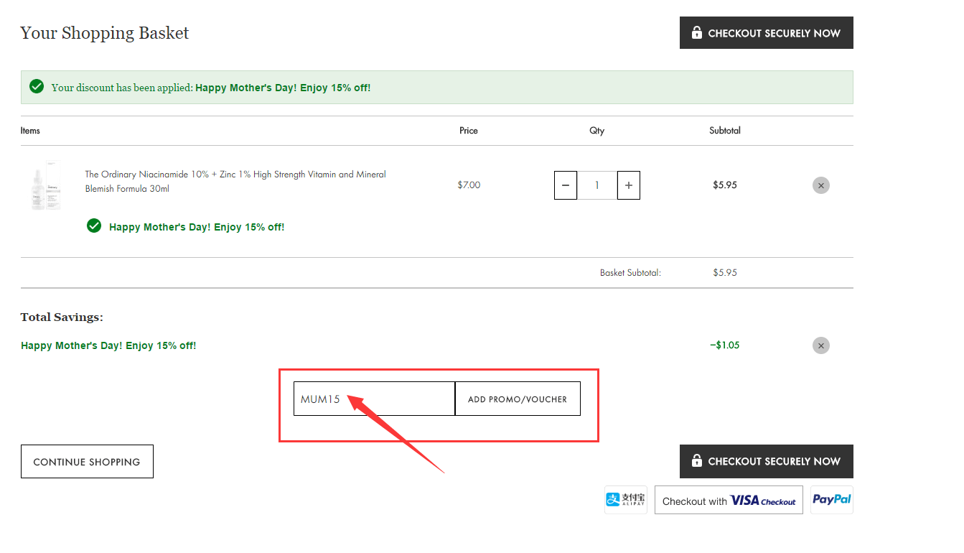
Task: Click the Subtotal column header
Action: click(725, 131)
